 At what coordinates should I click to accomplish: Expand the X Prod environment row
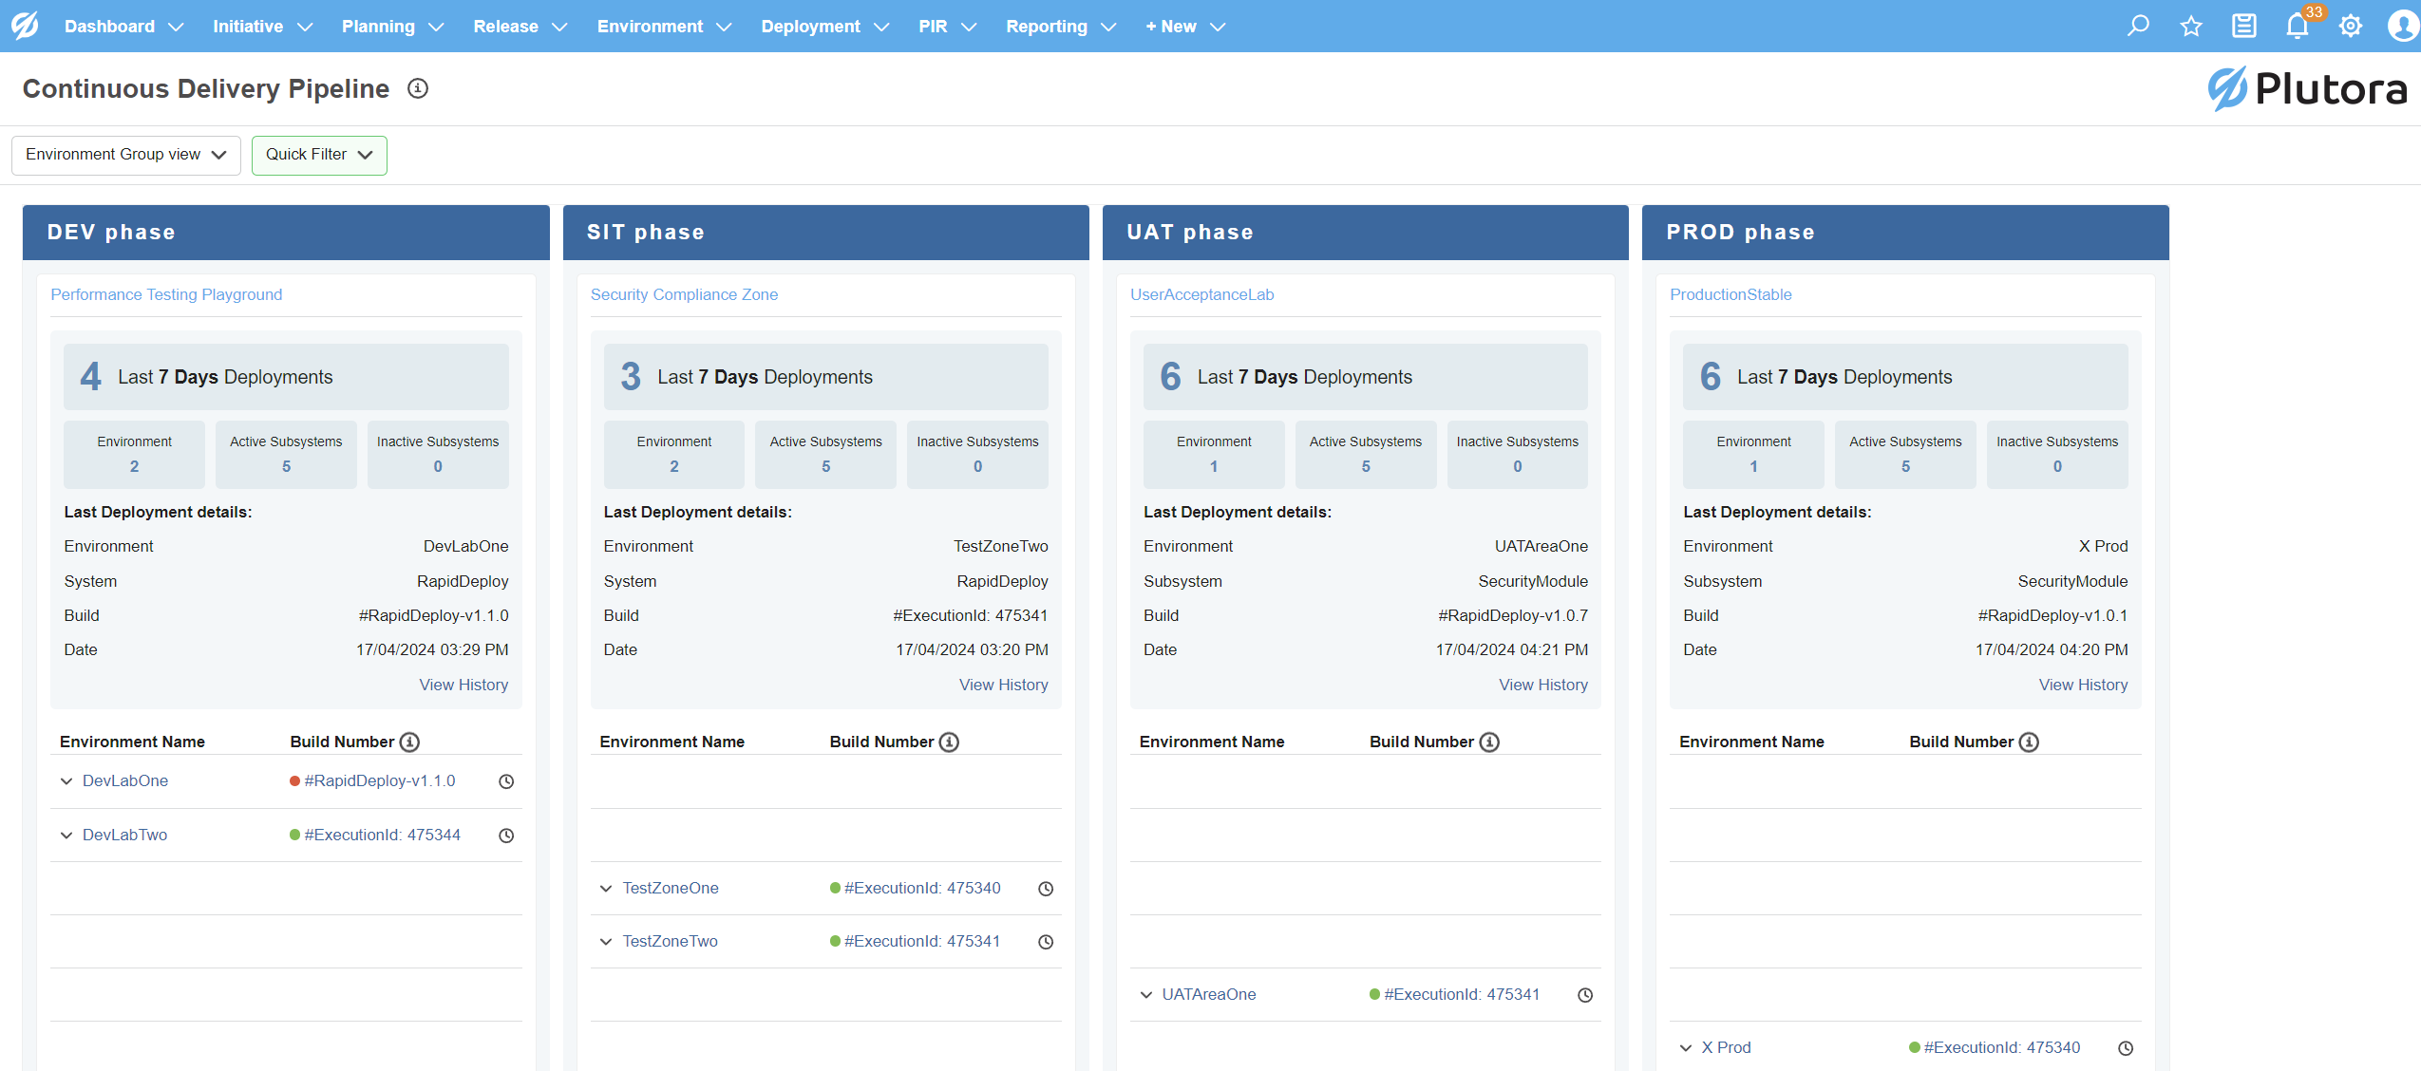coord(1686,1048)
